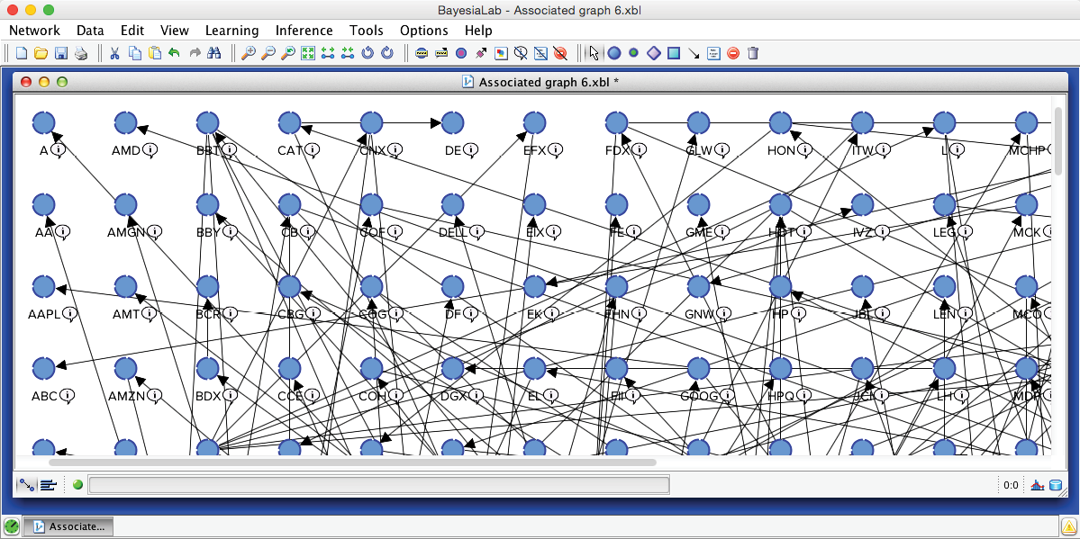
Task: Click the Associate... window button in taskbar
Action: coord(68,526)
